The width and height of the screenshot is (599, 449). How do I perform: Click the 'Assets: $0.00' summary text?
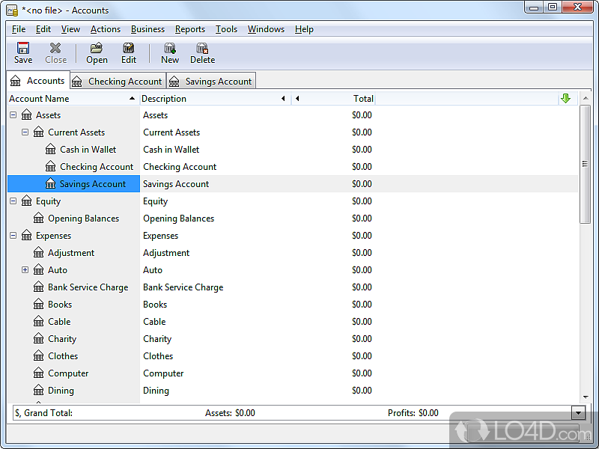230,413
